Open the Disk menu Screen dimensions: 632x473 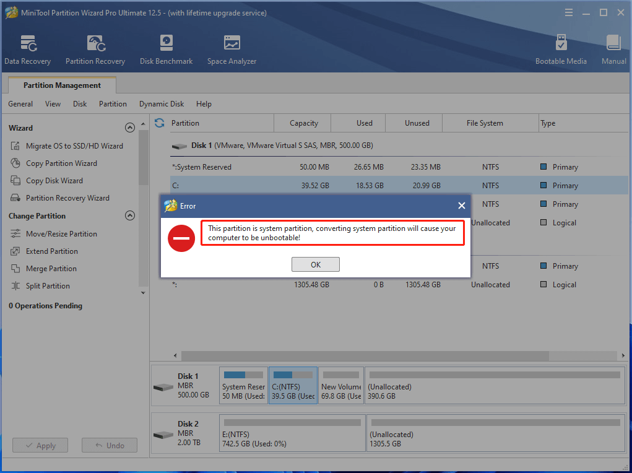point(80,104)
